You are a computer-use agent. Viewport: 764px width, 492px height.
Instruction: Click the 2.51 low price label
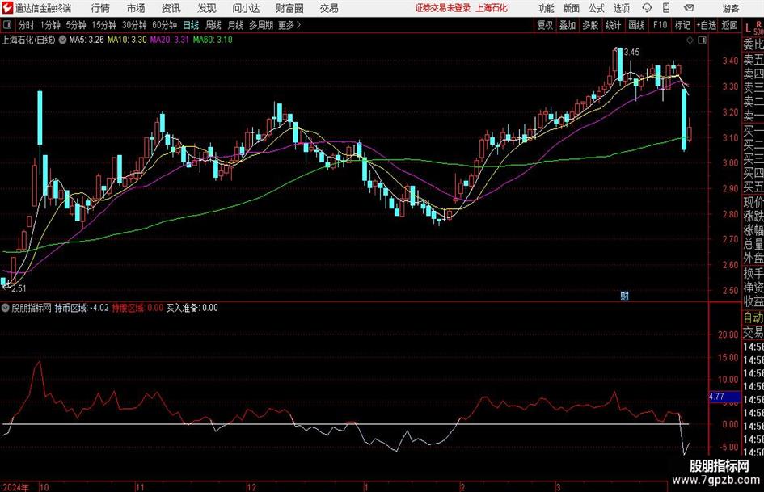coord(19,288)
